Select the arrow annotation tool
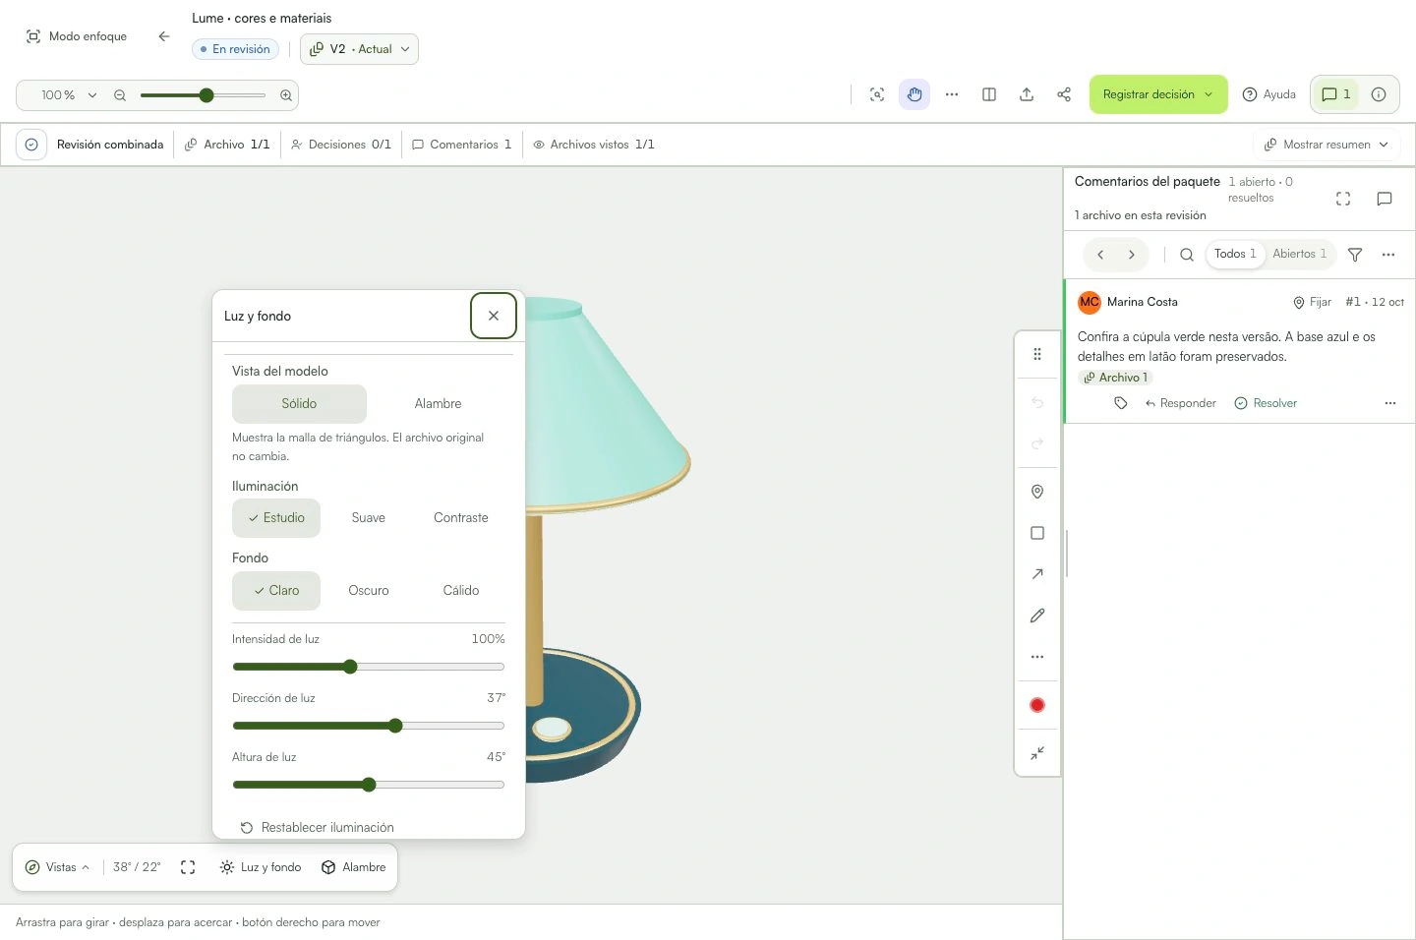The width and height of the screenshot is (1416, 940). [x=1037, y=574]
